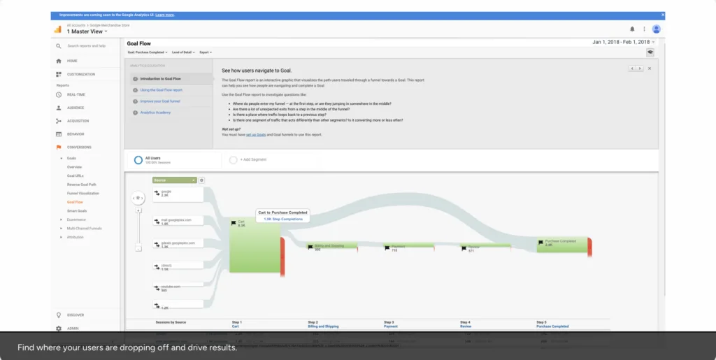Click the Admin gear icon

59,329
